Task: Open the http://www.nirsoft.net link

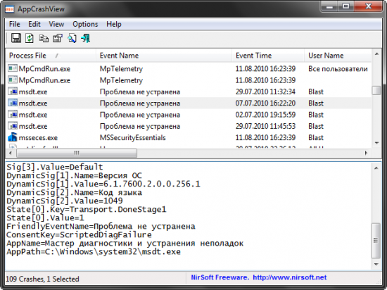Action: (290, 277)
